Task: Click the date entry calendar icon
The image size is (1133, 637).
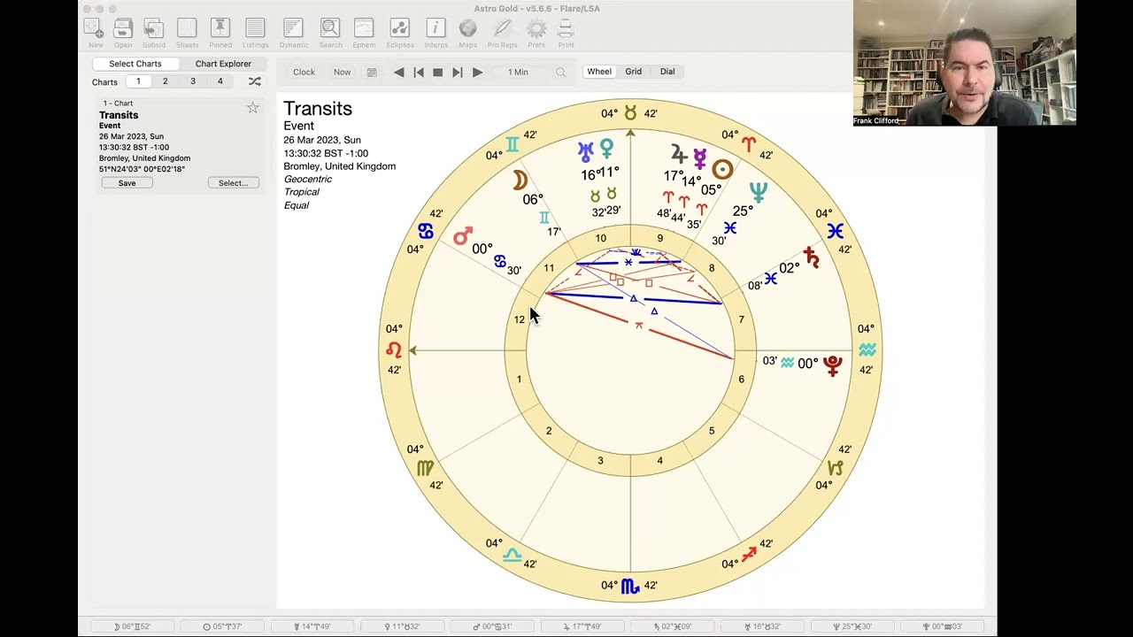Action: pyautogui.click(x=372, y=73)
